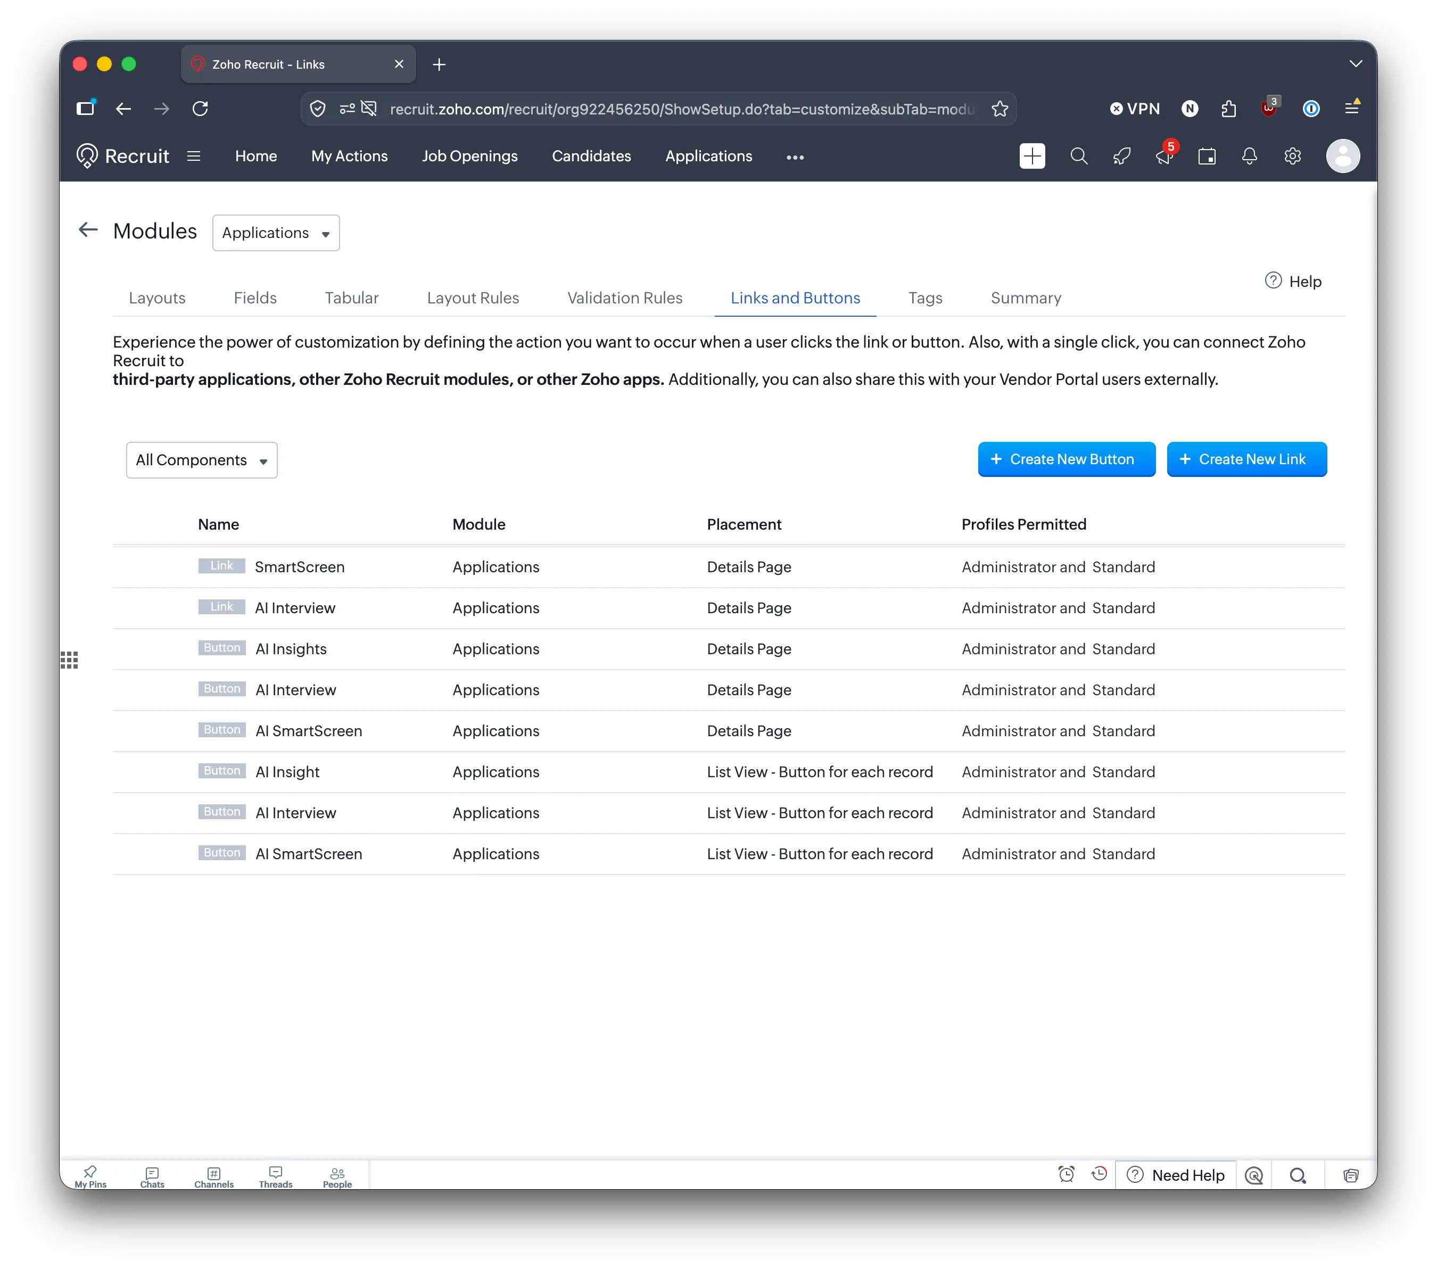Open My Pins in the bottom bar

tap(90, 1176)
